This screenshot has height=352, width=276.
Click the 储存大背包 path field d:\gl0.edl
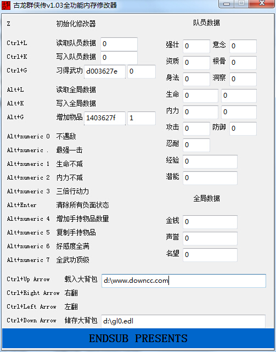pos(183,321)
